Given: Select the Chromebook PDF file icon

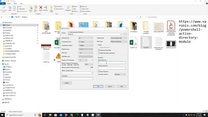Looking at the screenshot, I should tap(171, 28).
